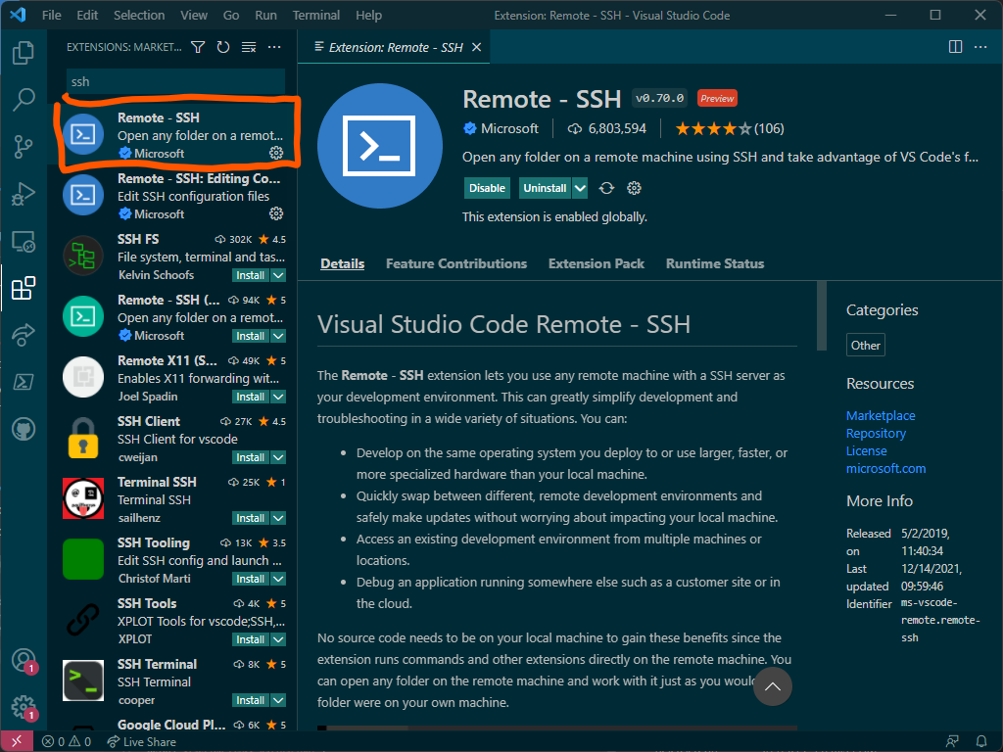
Task: Open install dropdown for SSH Client
Action: (x=278, y=457)
